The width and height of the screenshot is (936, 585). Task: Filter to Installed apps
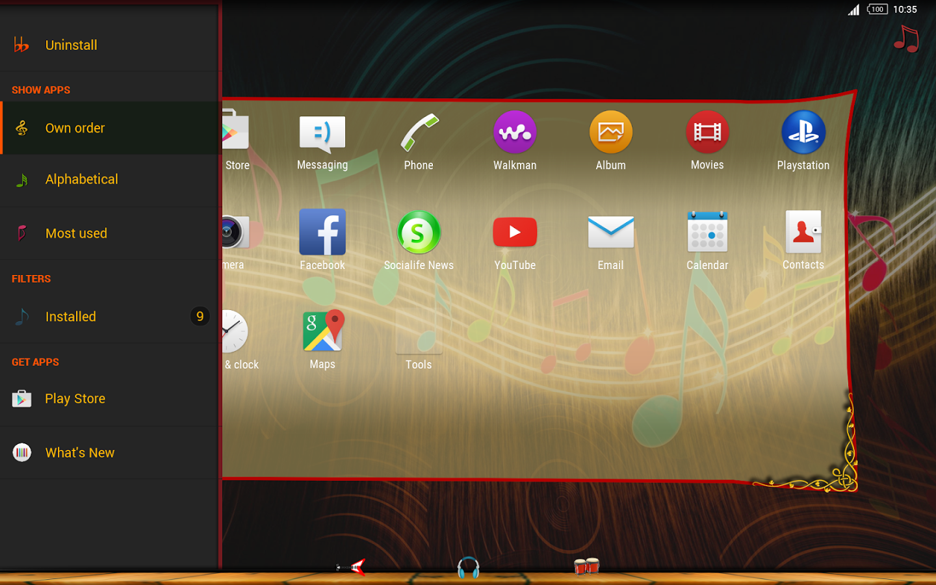109,317
